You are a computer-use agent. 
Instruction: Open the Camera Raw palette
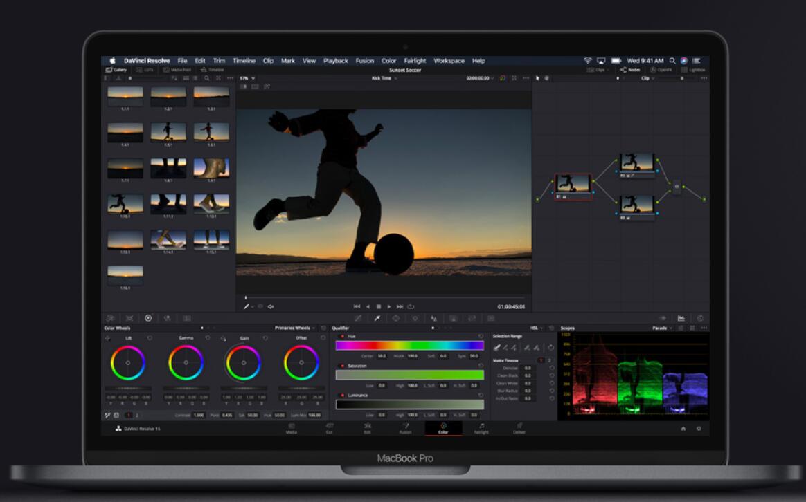(111, 318)
